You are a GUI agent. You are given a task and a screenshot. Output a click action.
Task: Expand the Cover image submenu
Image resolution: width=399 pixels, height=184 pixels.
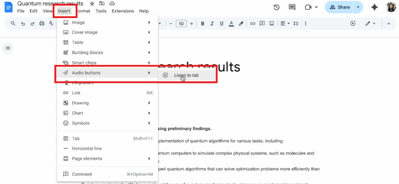[107, 32]
